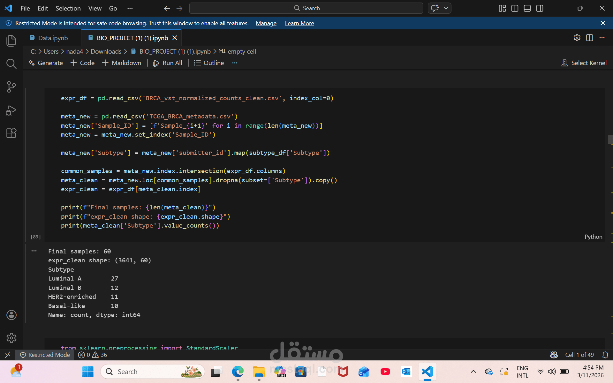Click the command center Search field
The height and width of the screenshot is (383, 613).
pyautogui.click(x=306, y=8)
